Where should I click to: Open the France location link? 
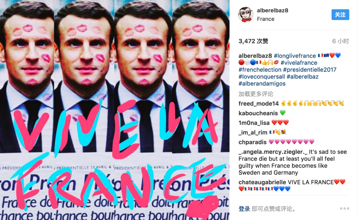click(x=266, y=19)
